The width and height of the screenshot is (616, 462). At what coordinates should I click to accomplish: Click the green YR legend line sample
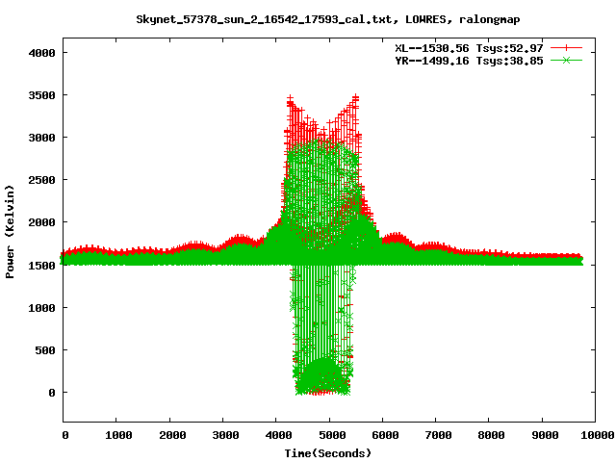[566, 60]
